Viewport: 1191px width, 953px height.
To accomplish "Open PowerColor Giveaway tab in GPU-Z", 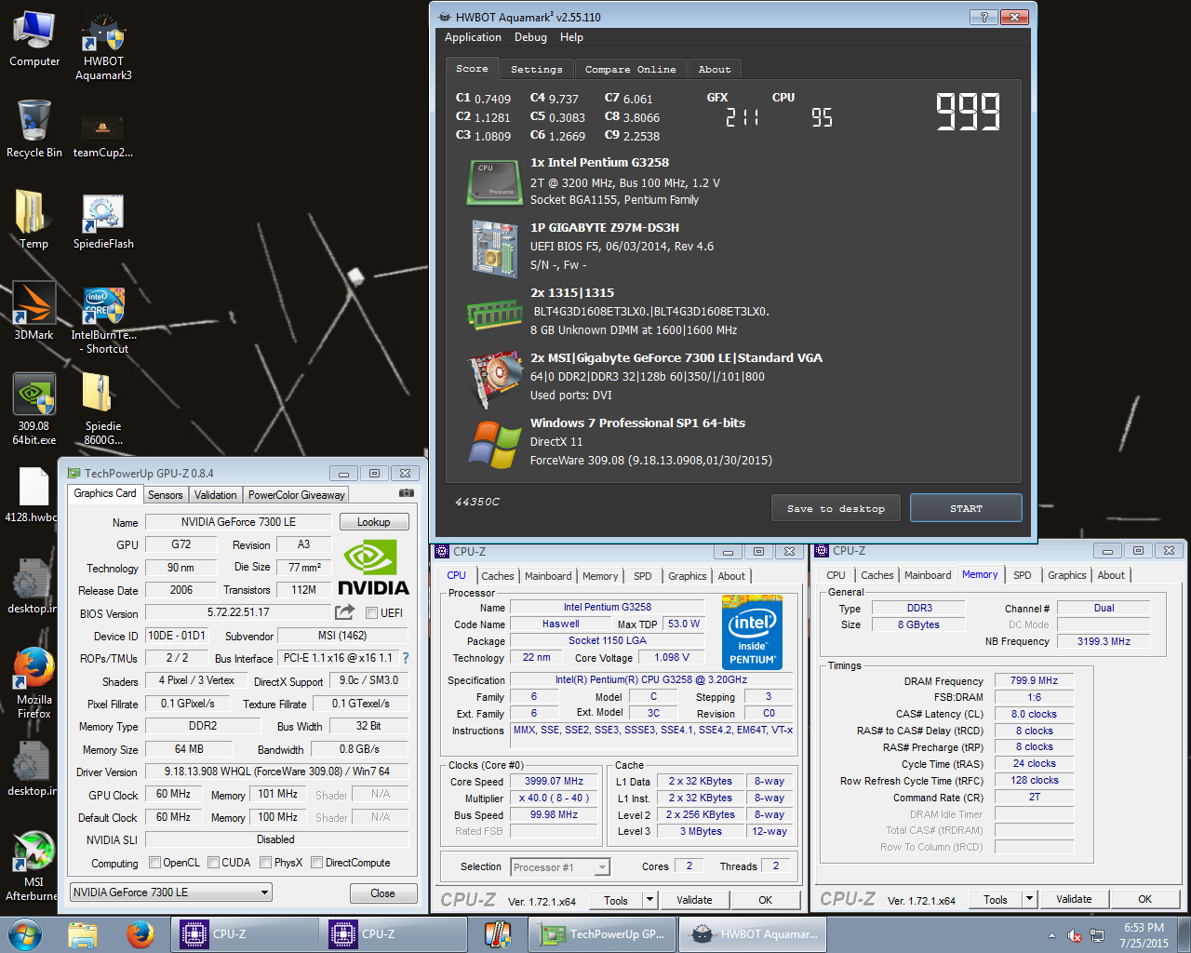I will pyautogui.click(x=296, y=495).
